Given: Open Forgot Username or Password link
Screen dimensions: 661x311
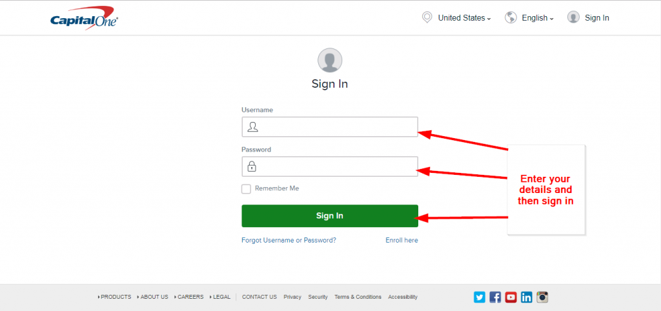Looking at the screenshot, I should pos(289,240).
